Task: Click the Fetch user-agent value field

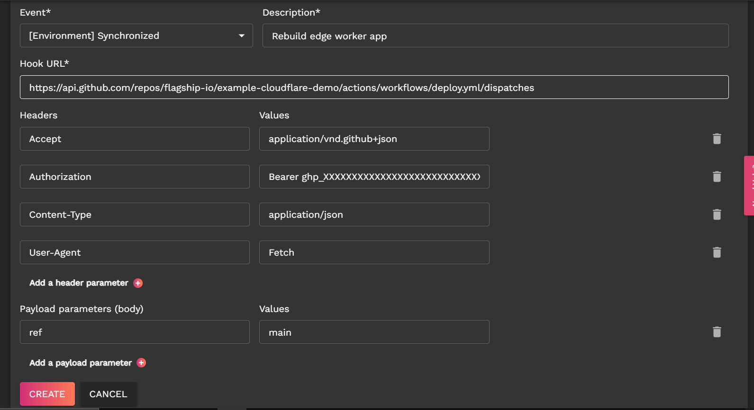Action: pos(374,252)
